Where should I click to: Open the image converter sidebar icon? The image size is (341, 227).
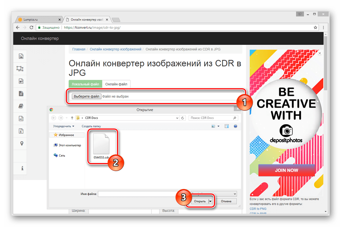(21, 56)
